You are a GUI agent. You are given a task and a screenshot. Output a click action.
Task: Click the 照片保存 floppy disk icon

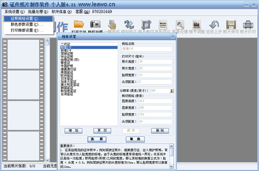click(231, 25)
